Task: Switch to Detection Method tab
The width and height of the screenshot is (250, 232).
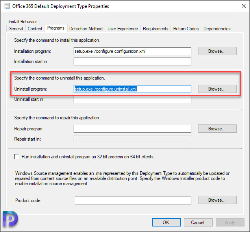Action: [86, 29]
